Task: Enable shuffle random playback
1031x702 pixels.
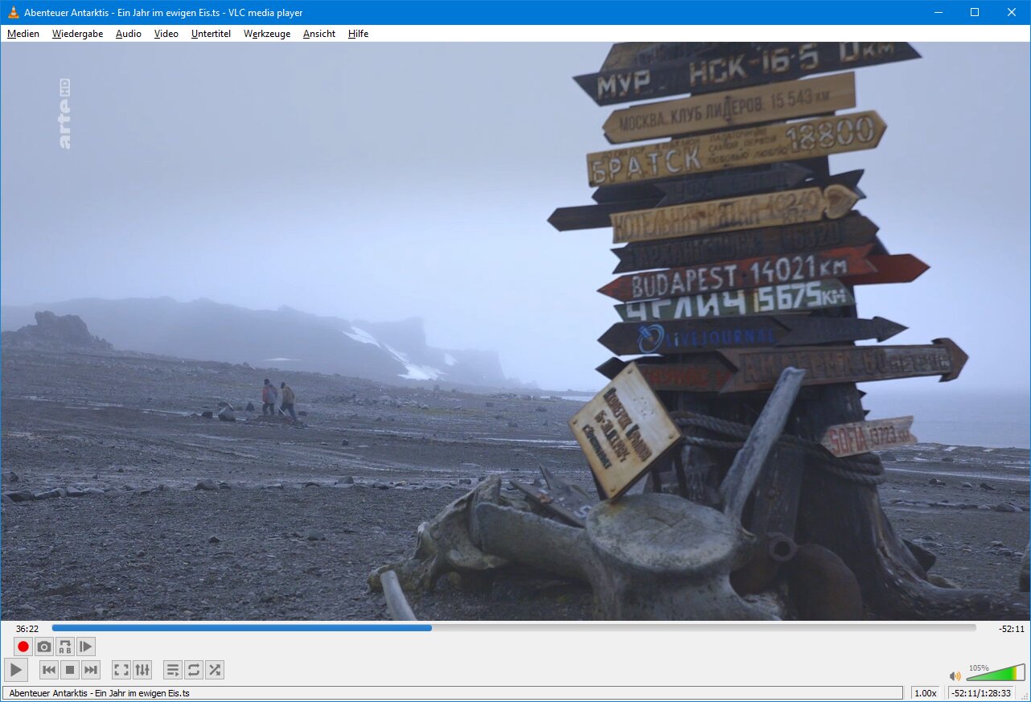Action: [214, 670]
